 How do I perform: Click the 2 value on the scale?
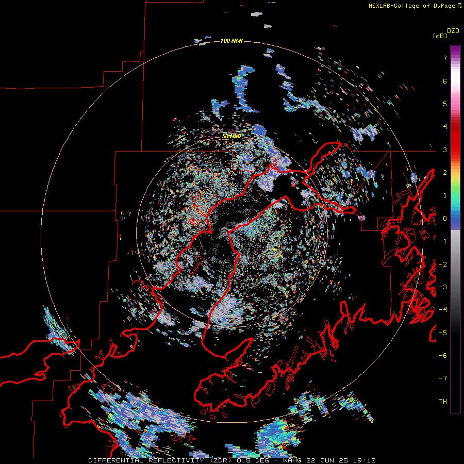click(x=445, y=173)
